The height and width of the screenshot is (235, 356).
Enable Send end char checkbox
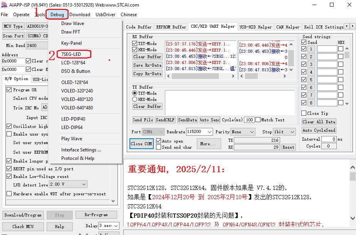tap(159, 147)
